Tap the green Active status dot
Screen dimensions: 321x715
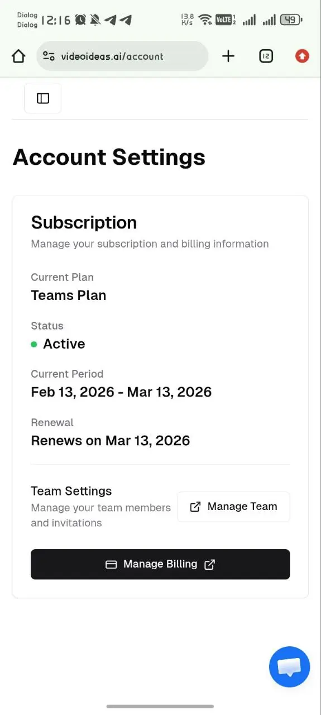pyautogui.click(x=34, y=344)
